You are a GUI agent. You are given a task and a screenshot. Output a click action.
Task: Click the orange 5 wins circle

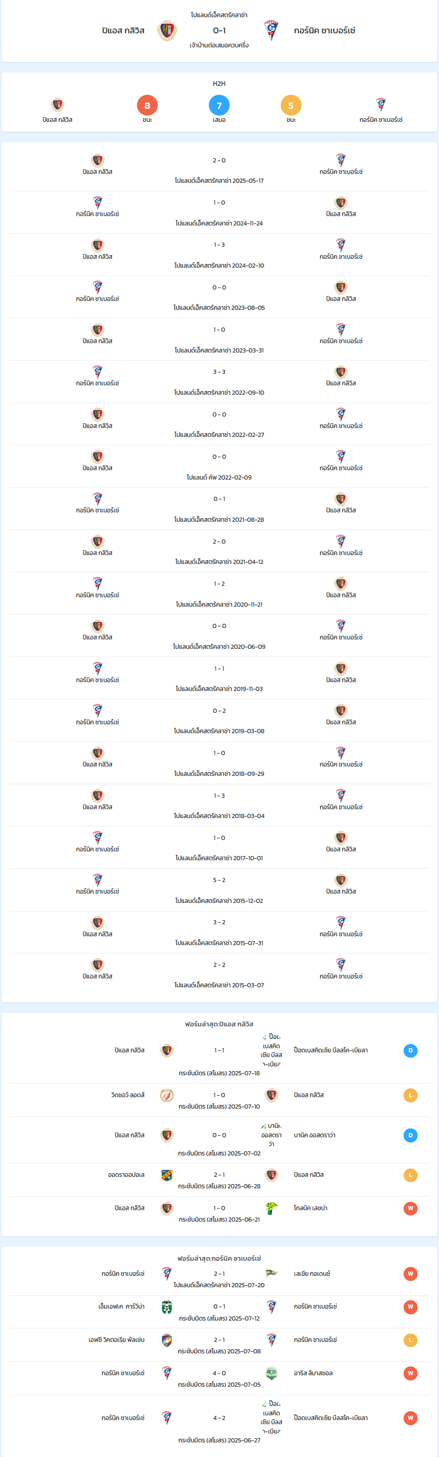291,105
